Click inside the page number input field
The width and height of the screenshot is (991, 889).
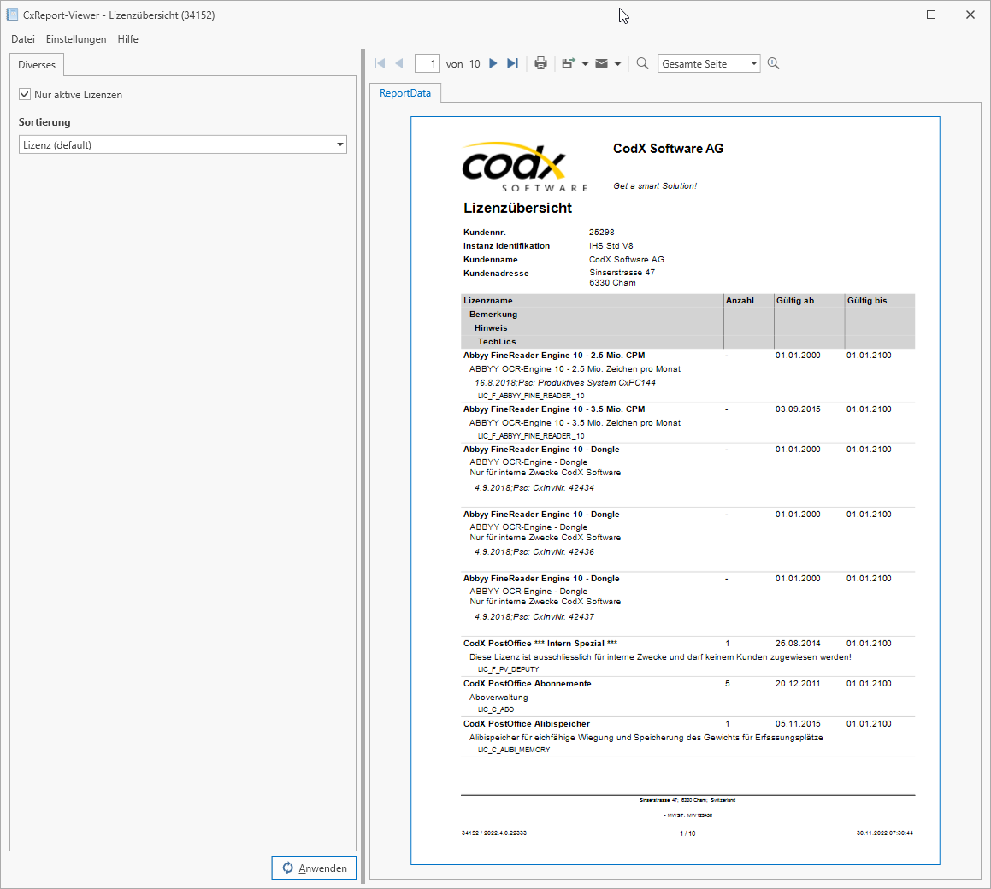tap(428, 62)
